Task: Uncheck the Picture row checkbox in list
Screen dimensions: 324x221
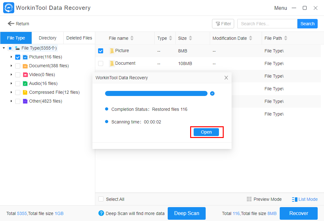Action: [101, 51]
